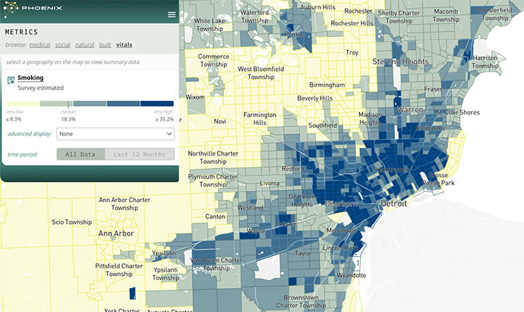Click the very low legend swatch

pos(23,103)
